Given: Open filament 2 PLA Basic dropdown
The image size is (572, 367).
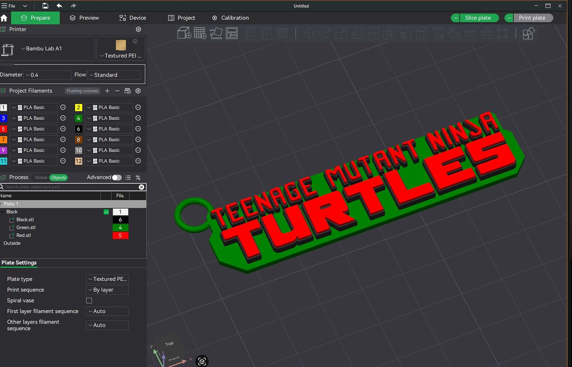Looking at the screenshot, I should coord(109,107).
